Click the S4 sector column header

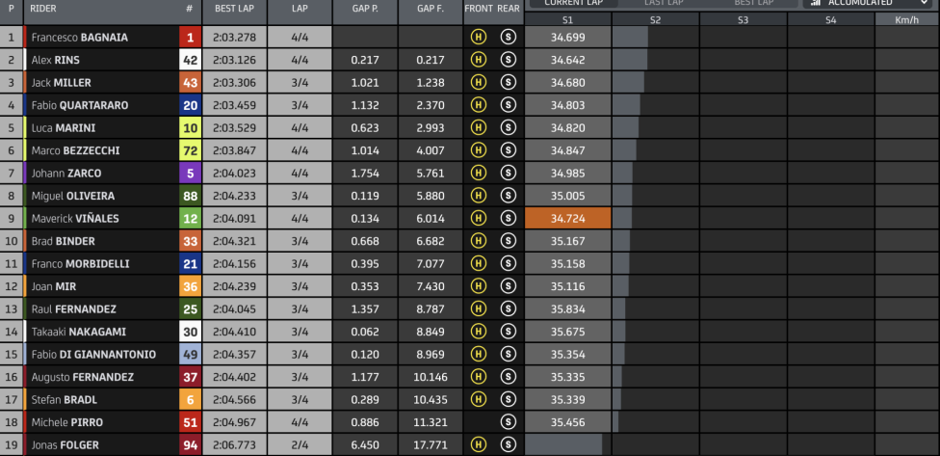[831, 20]
